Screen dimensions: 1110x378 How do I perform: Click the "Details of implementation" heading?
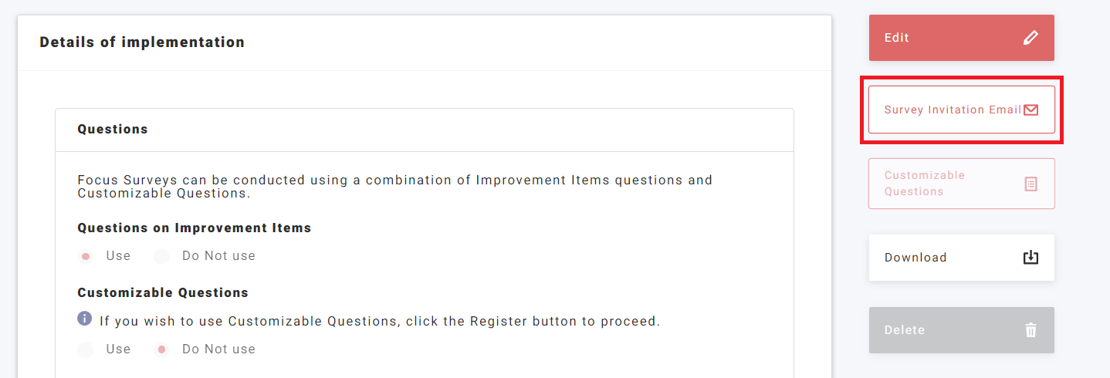[142, 42]
